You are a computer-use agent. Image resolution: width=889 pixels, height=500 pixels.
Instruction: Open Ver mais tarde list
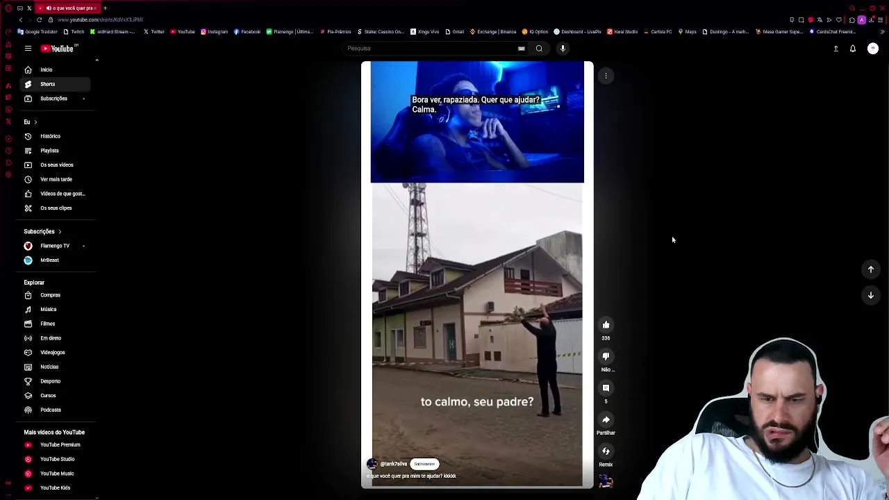[x=56, y=179]
